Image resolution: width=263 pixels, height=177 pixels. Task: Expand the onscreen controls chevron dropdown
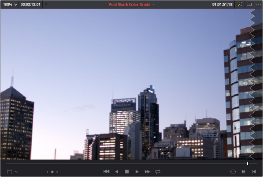(x=16, y=171)
